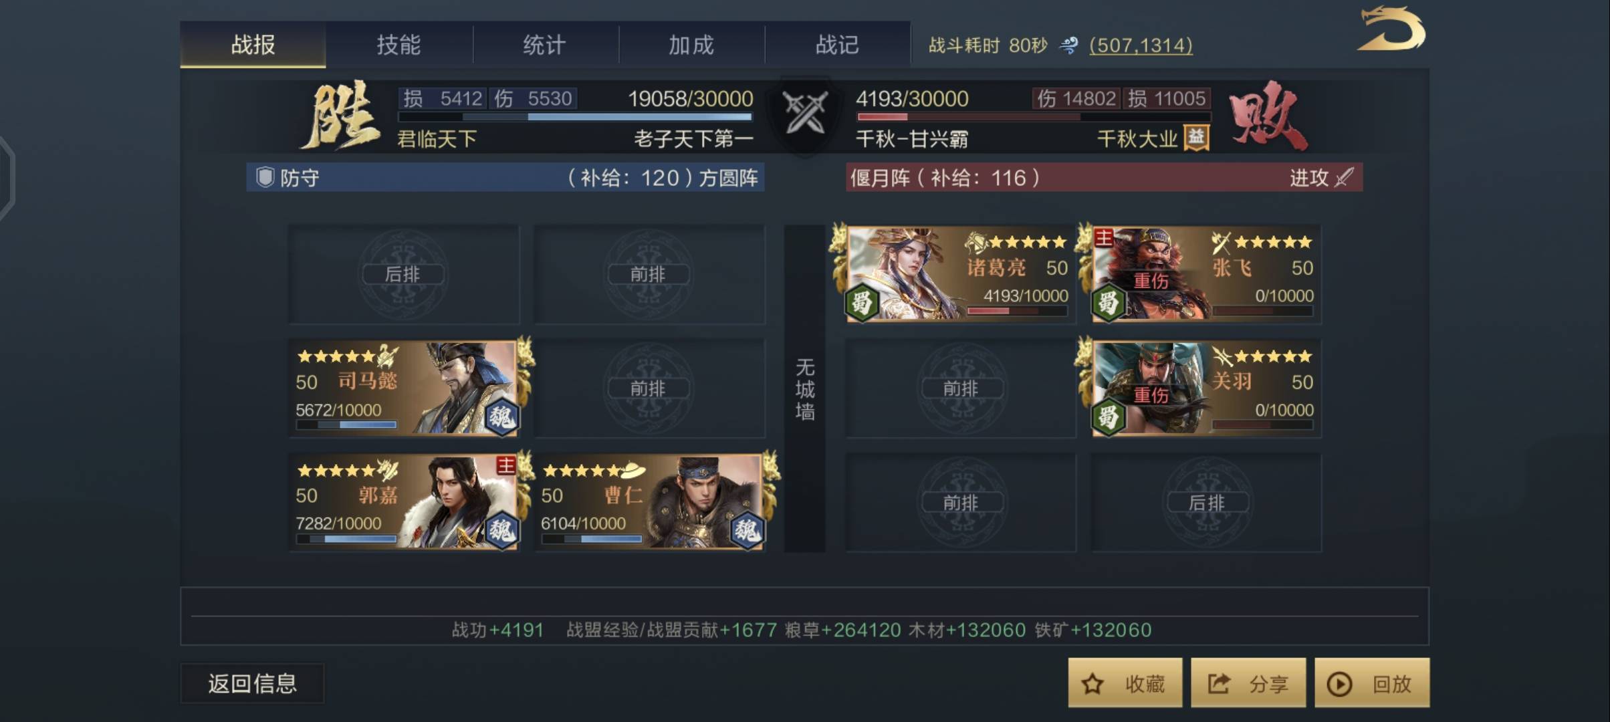Click the golden dragon back icon

(1391, 29)
